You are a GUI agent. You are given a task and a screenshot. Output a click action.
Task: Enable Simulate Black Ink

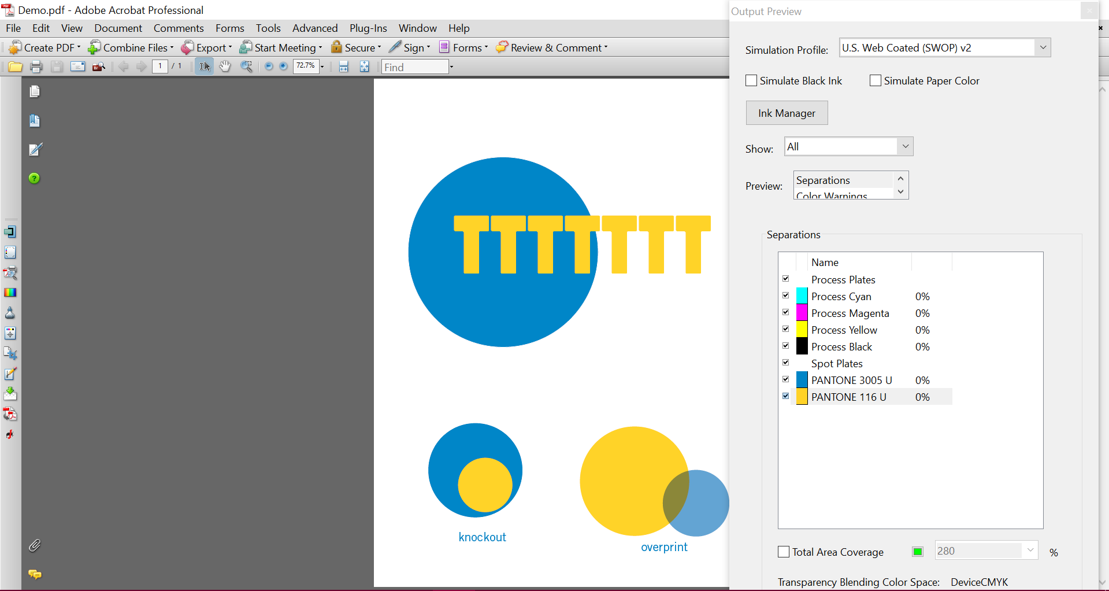tap(751, 81)
